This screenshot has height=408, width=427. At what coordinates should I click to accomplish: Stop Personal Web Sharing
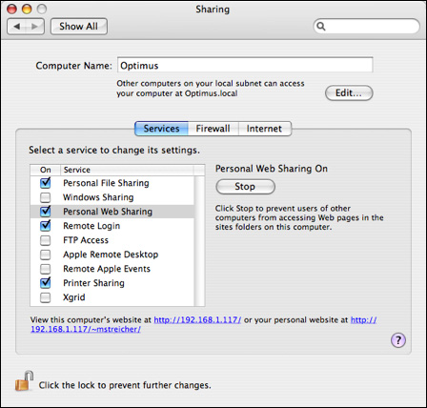245,187
